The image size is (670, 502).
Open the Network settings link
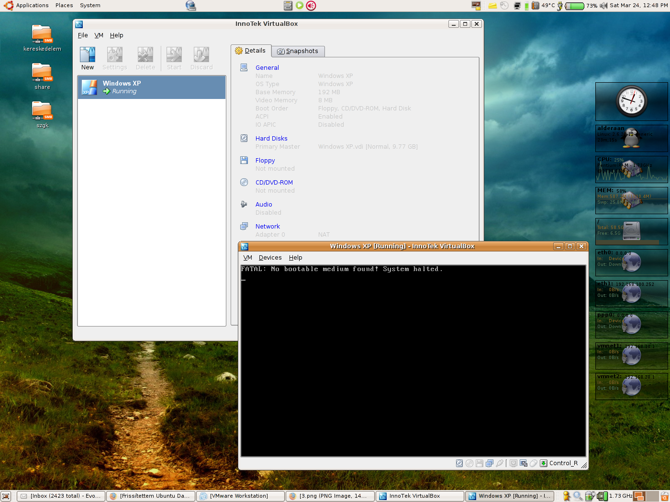click(268, 227)
